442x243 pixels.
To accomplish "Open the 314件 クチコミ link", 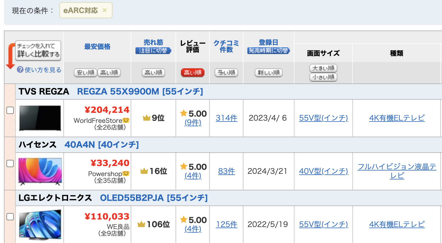I will click(x=227, y=118).
